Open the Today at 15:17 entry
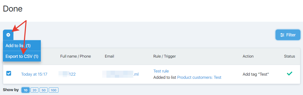Viewport: 303px width, 95px height. click(34, 74)
